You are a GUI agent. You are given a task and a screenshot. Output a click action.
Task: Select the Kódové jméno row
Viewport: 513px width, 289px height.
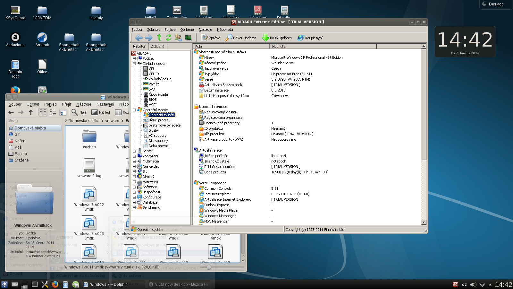(215, 63)
